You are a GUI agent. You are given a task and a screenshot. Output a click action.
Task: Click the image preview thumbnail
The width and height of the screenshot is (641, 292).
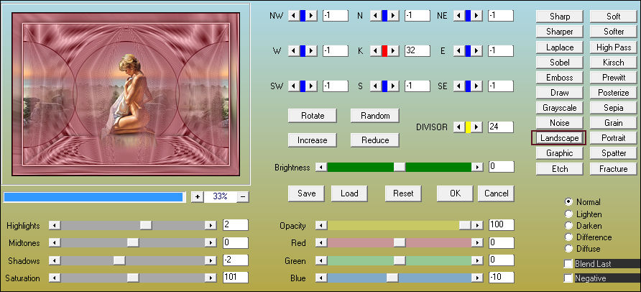[x=126, y=94]
